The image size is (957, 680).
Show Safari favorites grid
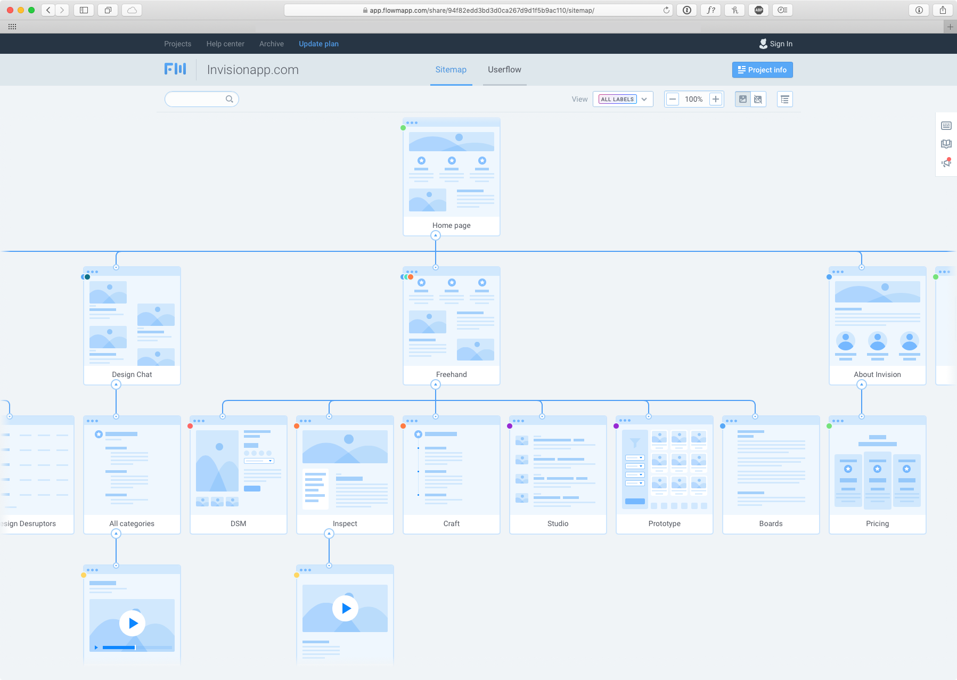pos(12,27)
